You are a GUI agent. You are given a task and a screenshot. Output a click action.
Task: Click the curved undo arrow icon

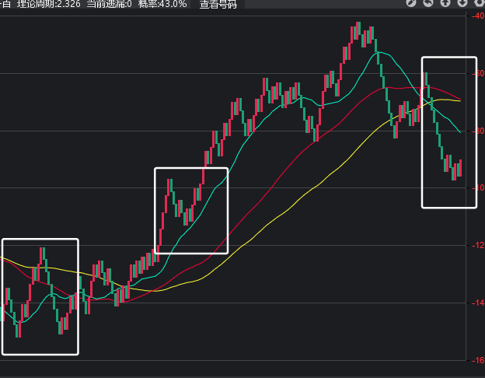tap(428, 4)
